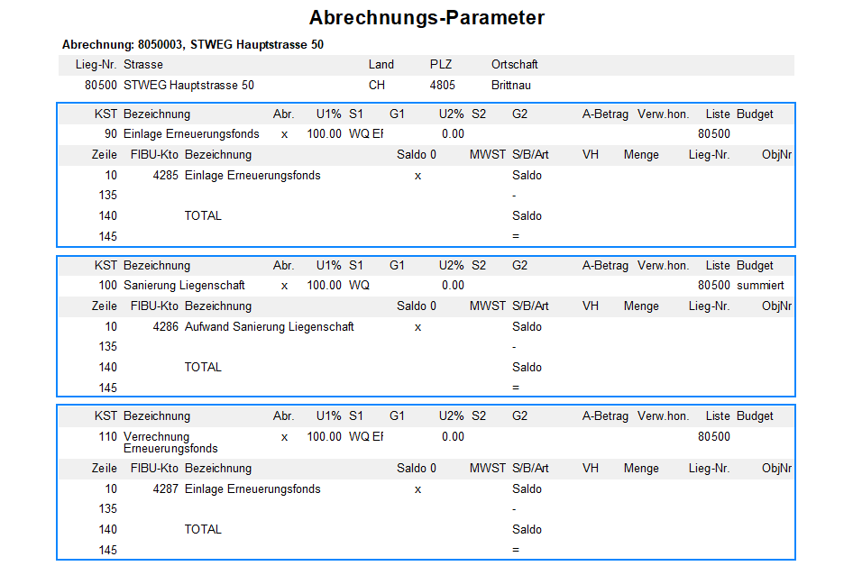The height and width of the screenshot is (566, 853).
Task: Click the U1% value 100.00 in KST 90 row
Action: pos(325,133)
